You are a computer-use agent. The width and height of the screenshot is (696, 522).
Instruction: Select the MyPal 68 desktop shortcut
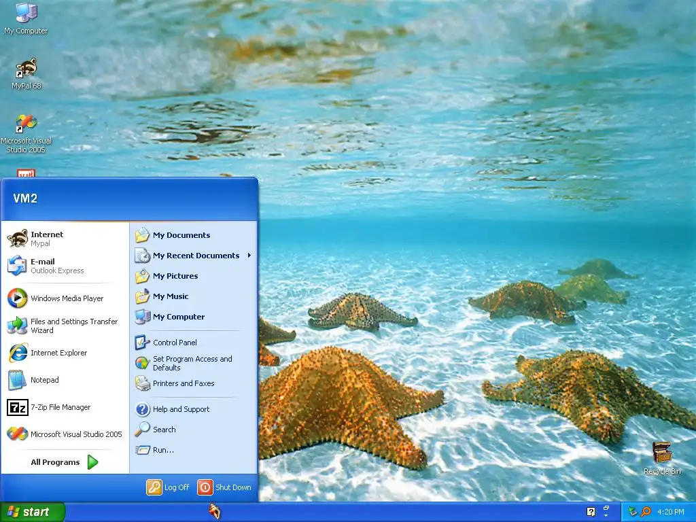[x=27, y=73]
